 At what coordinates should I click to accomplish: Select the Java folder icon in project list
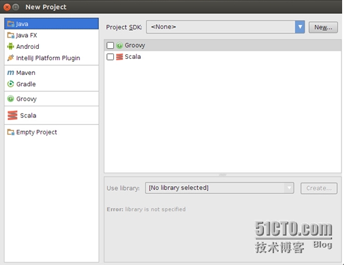point(11,24)
